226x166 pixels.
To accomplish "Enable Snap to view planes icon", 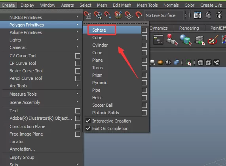I will pyautogui.click(x=128, y=15).
